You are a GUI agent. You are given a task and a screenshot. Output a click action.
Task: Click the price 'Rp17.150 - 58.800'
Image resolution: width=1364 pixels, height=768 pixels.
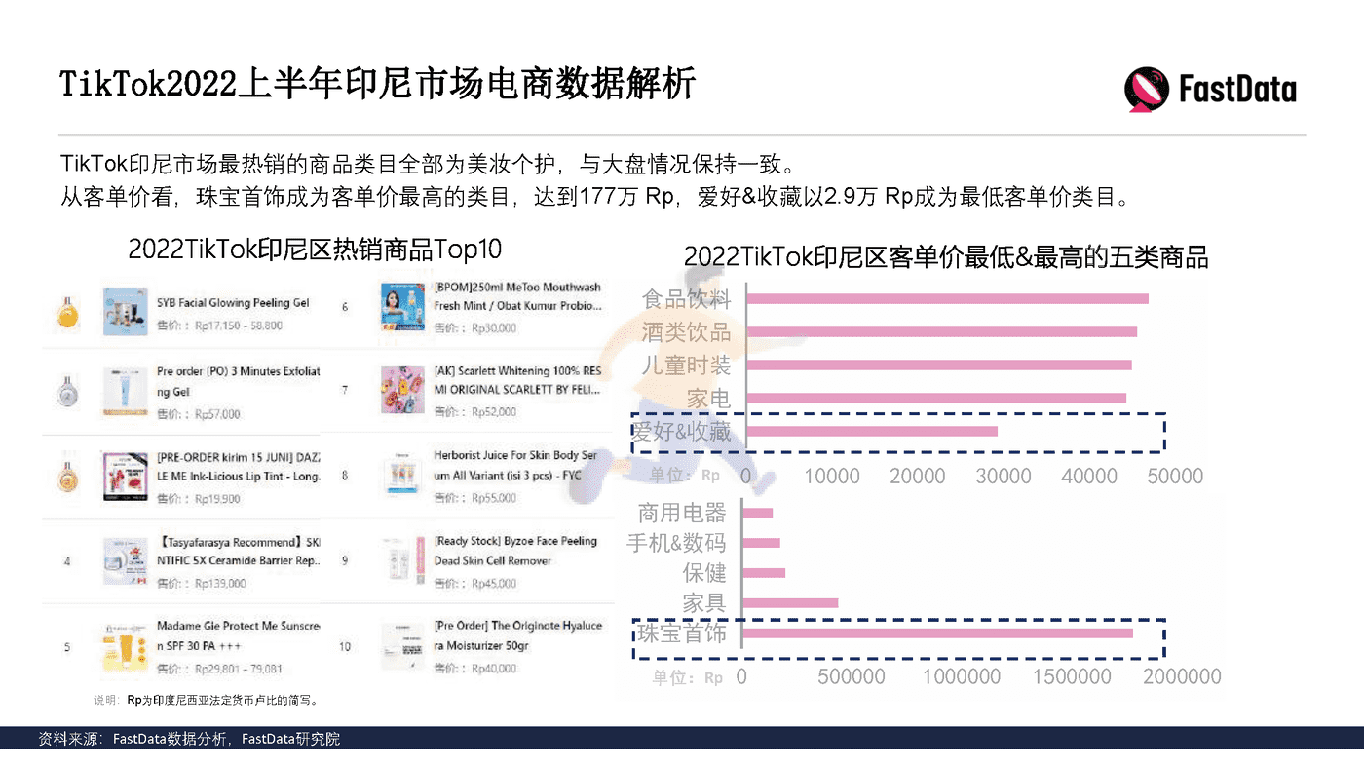pyautogui.click(x=239, y=326)
